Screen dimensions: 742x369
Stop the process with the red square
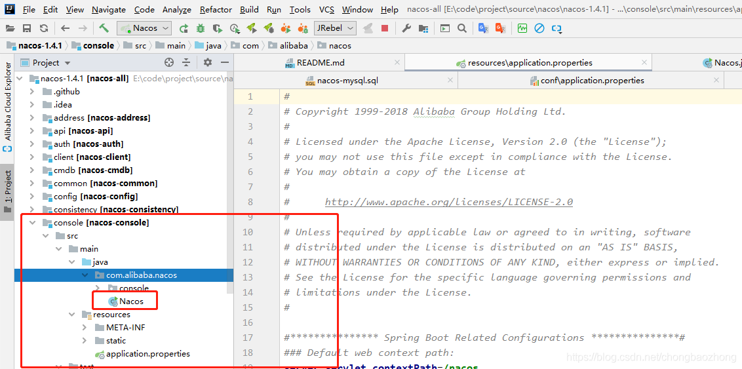coord(385,28)
